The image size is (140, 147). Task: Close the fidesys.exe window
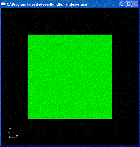click(x=135, y=4)
